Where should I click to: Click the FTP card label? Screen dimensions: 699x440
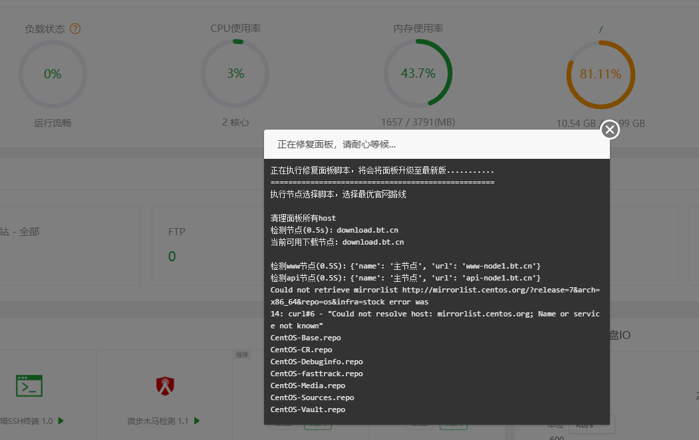(x=176, y=231)
